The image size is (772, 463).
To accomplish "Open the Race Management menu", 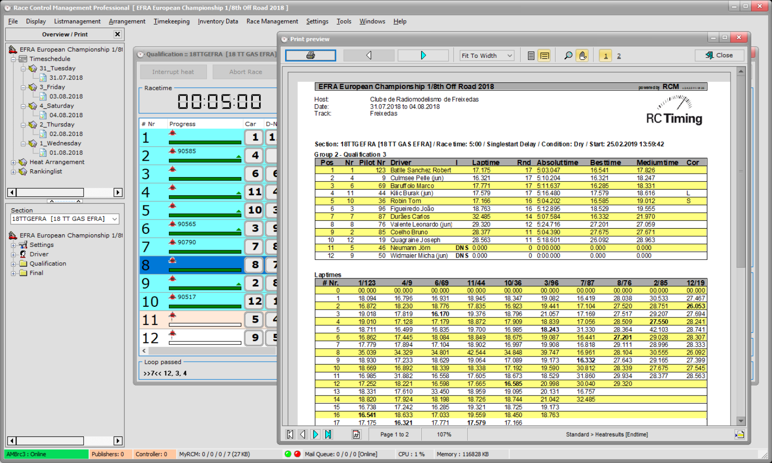I will tap(272, 21).
